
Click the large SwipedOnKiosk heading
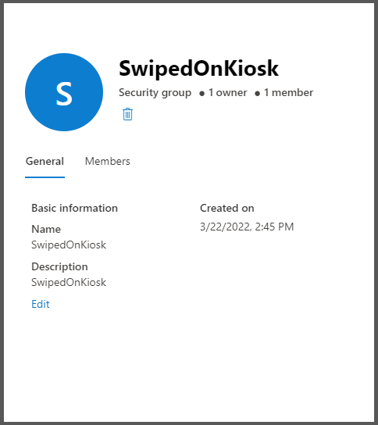198,69
